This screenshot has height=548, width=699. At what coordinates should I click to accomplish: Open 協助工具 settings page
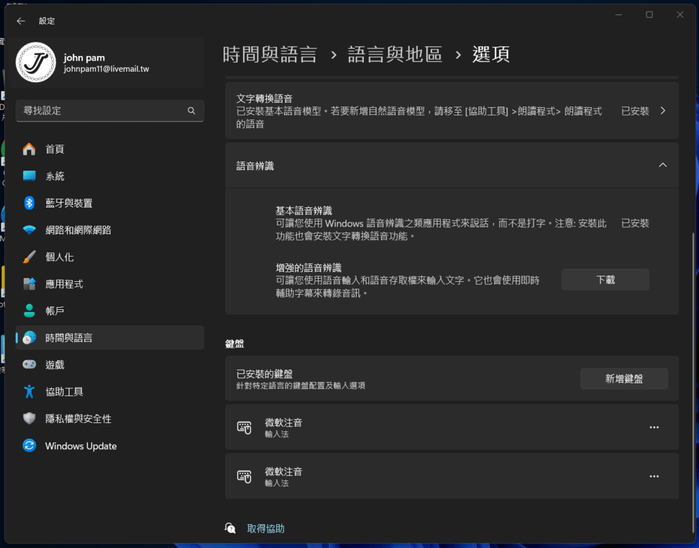coord(110,392)
